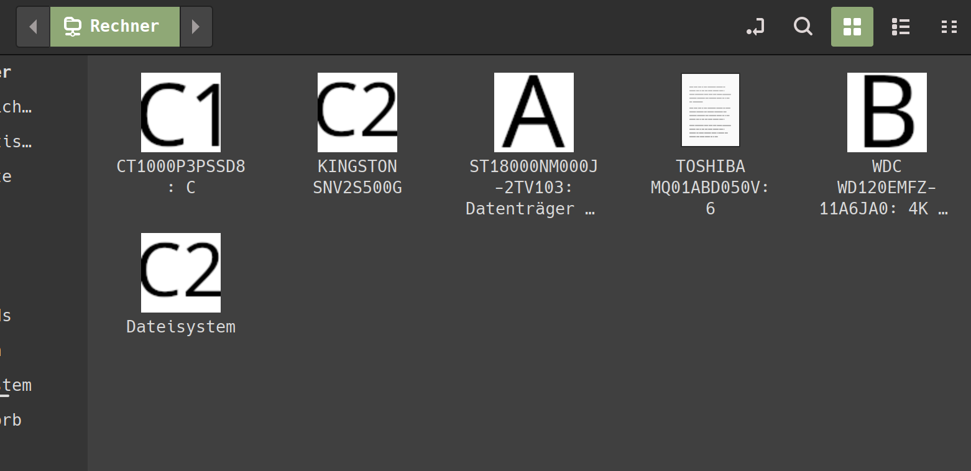
Task: Switch to list view
Action: pos(900,27)
